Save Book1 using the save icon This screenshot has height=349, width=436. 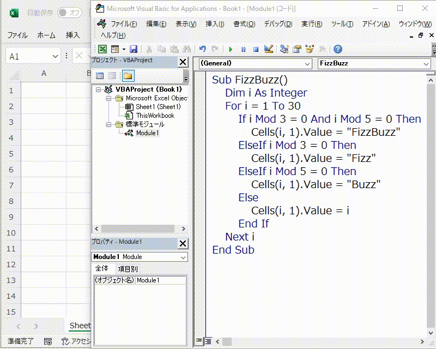134,49
